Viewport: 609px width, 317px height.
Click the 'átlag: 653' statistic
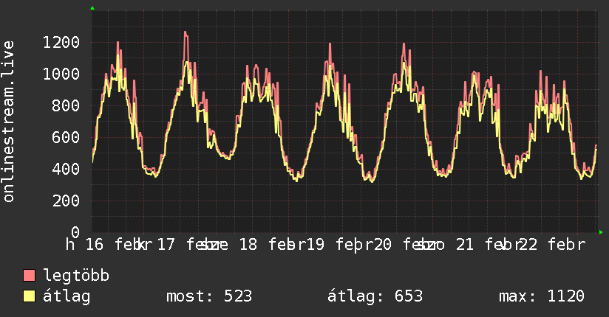click(375, 296)
